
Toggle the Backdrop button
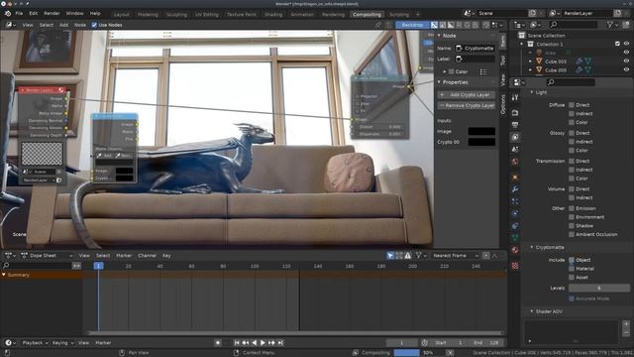coord(412,25)
